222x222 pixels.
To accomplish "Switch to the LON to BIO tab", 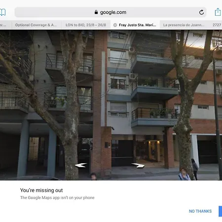I will (x=86, y=25).
